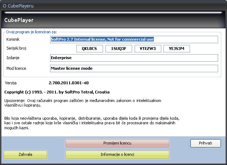
Task: Click the Serijski broj label
Action: tap(16, 48)
